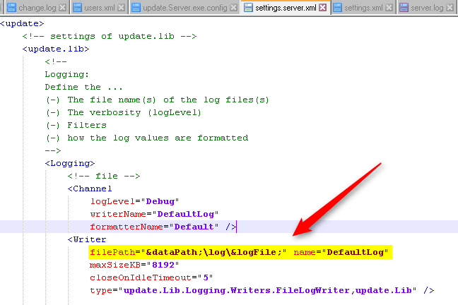
Task: Place cursor on the <update> root tag
Action: point(22,23)
